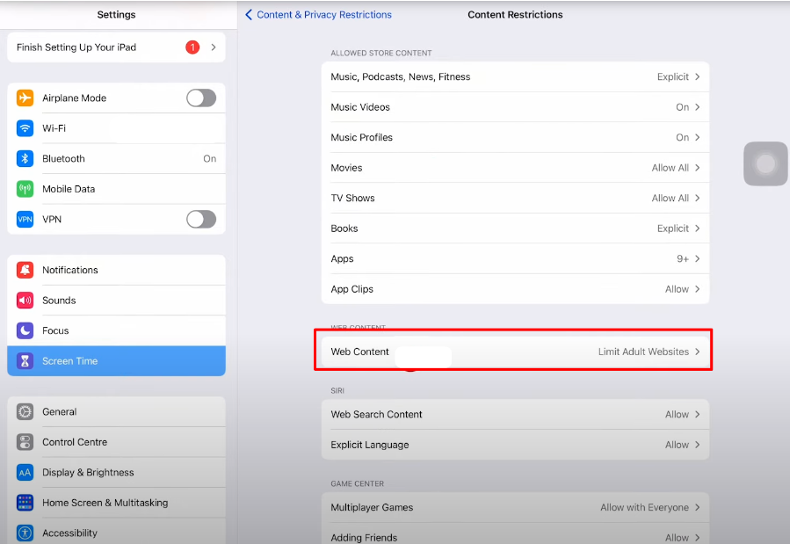Tap the green Mobile Data icon
The image size is (790, 544).
[x=25, y=189]
